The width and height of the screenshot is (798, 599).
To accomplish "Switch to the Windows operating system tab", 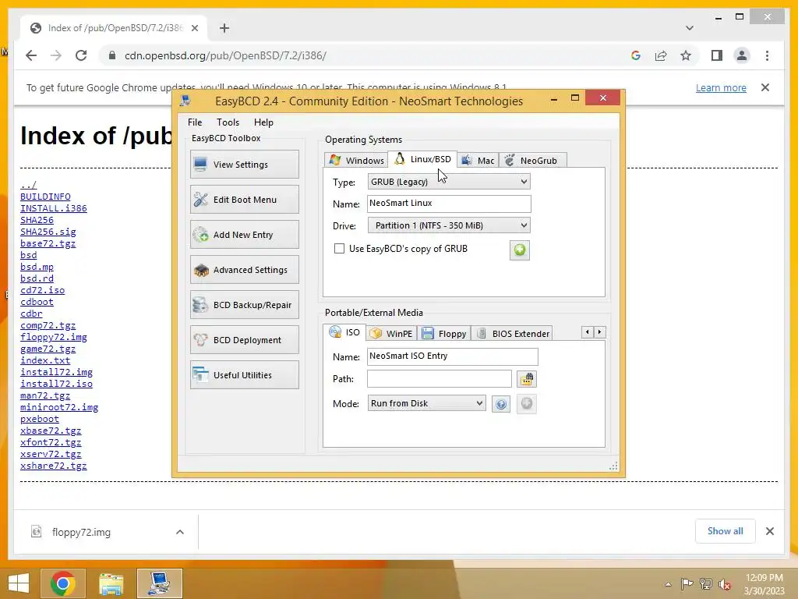I will (x=356, y=161).
